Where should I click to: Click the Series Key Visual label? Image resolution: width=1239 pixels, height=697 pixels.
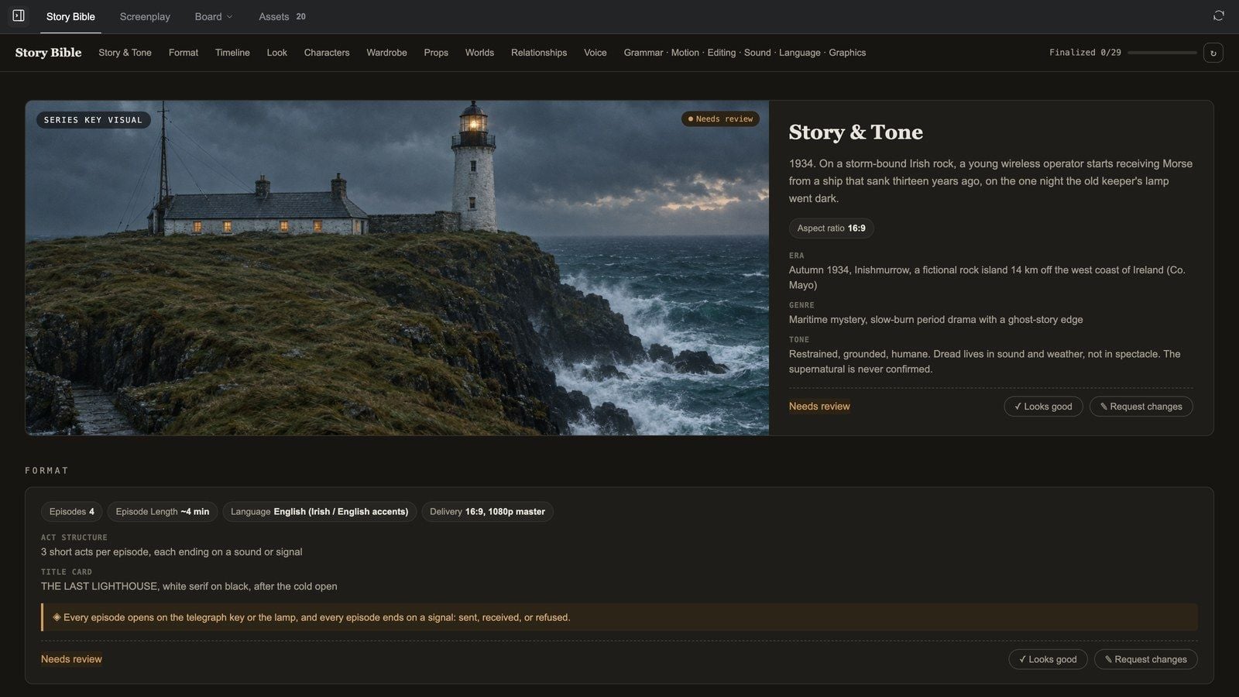coord(93,120)
